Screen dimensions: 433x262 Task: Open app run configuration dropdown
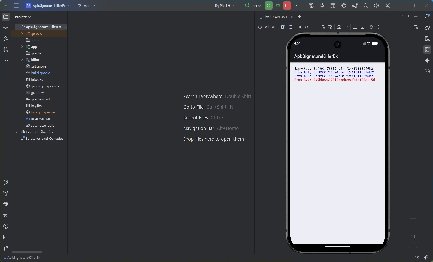click(x=253, y=5)
